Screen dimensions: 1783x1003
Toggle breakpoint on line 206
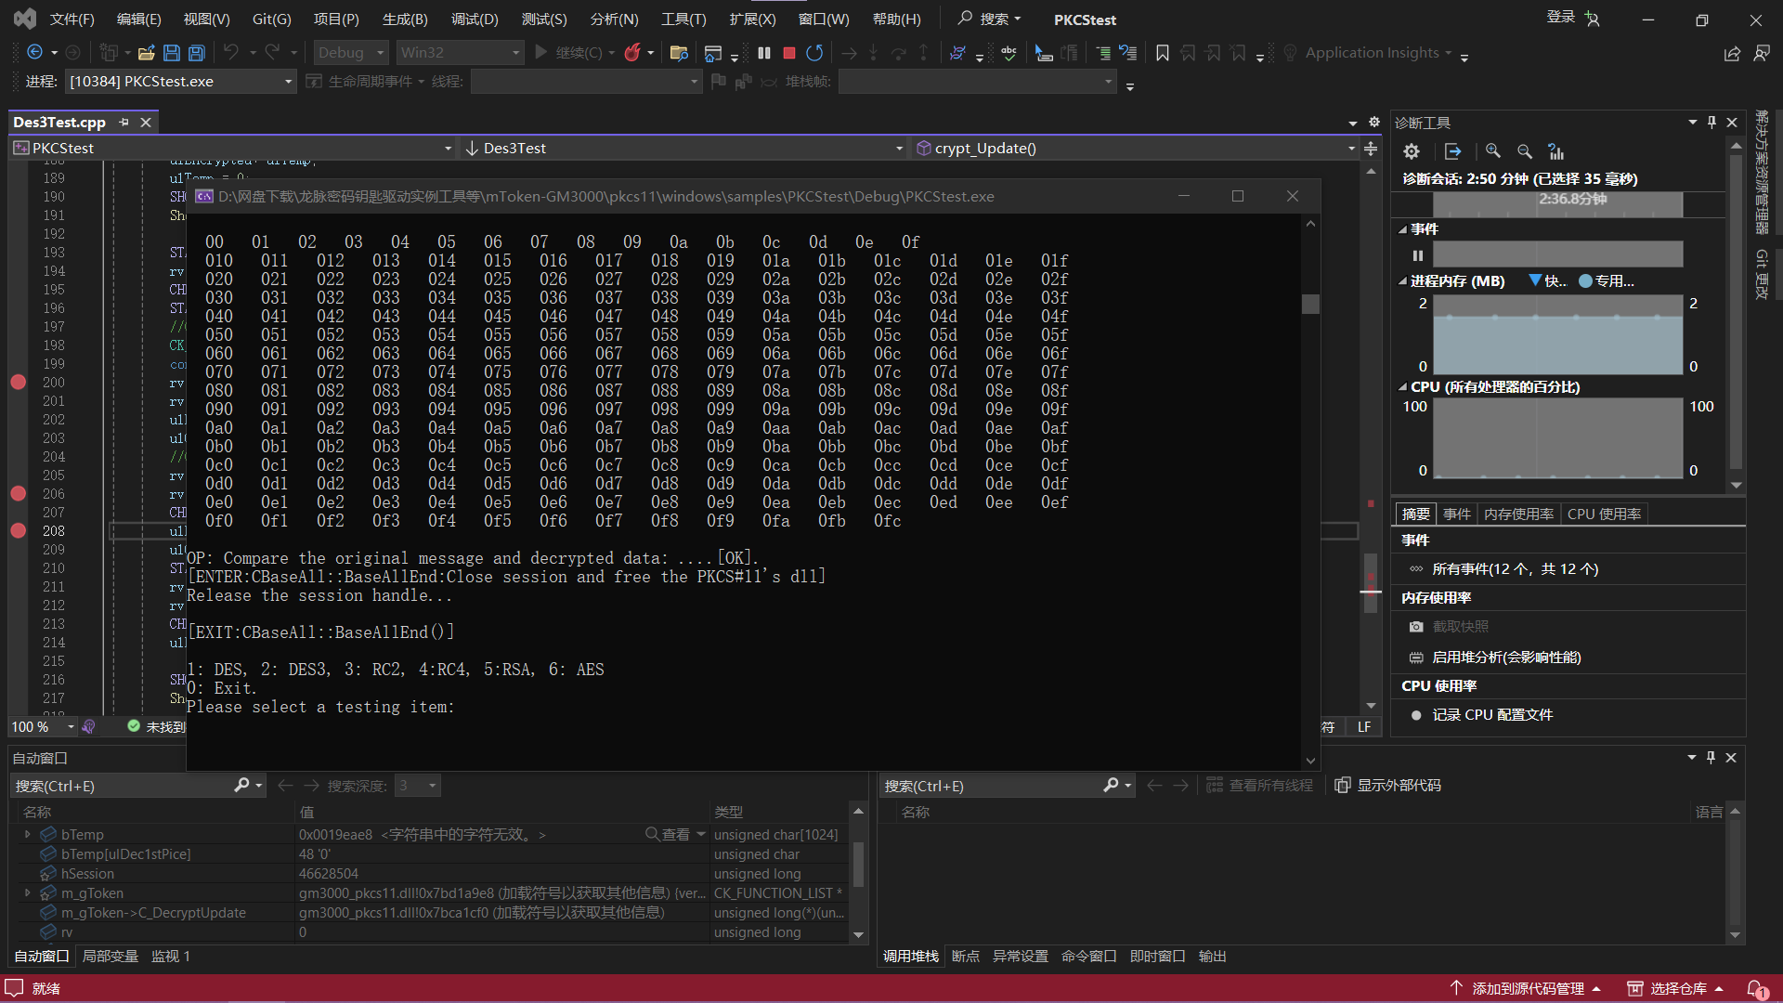tap(18, 493)
